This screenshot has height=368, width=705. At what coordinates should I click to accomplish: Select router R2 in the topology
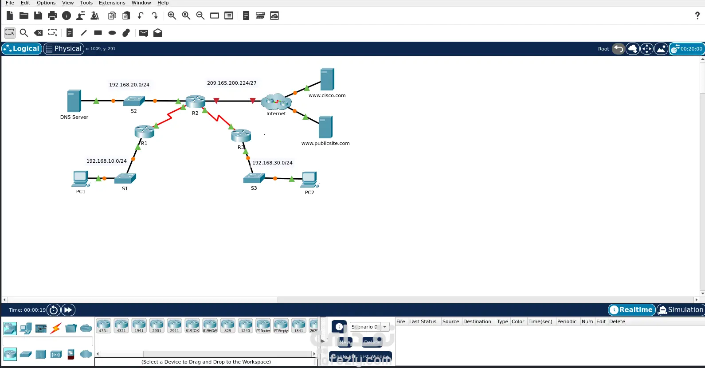click(196, 102)
